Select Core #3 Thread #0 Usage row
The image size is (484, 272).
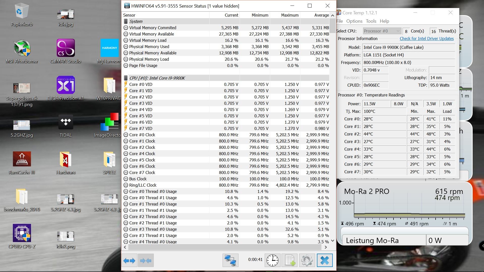pos(226,229)
